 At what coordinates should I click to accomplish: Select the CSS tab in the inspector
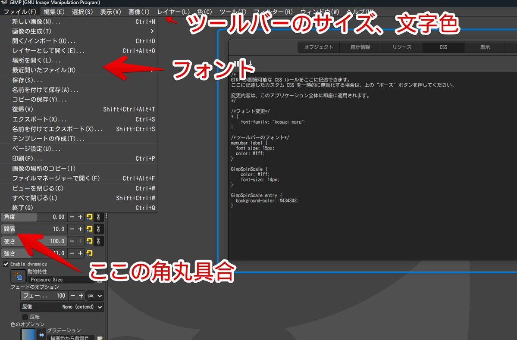[443, 47]
